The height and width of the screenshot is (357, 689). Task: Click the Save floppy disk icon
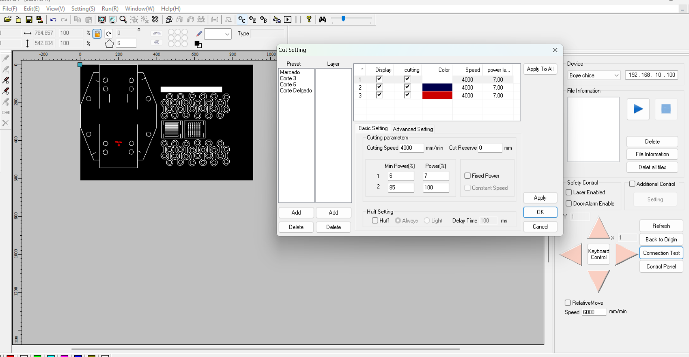coord(29,19)
